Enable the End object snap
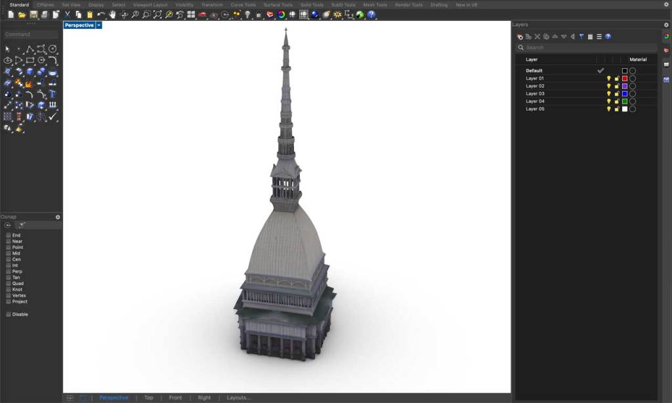The width and height of the screenshot is (672, 403). [x=9, y=235]
